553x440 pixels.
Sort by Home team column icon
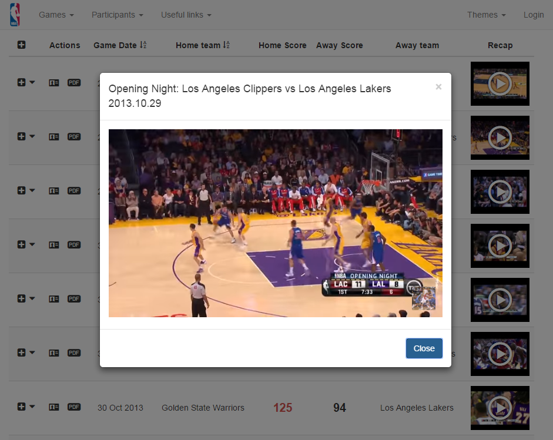tap(226, 45)
